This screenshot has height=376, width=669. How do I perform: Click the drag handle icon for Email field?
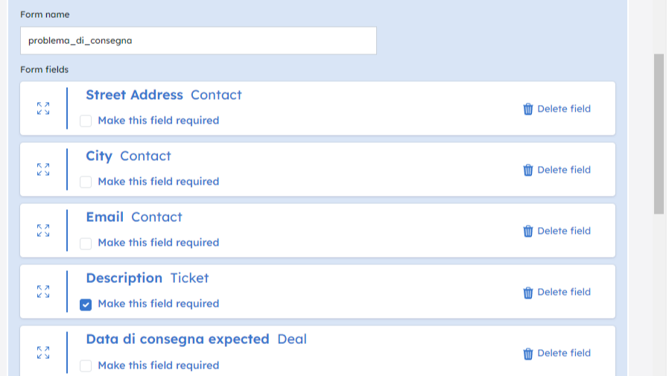click(43, 231)
